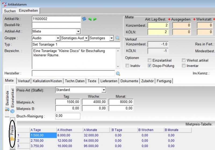Screen dimensions: 215x150
Task: Open the Fertigung tab
Action: click(164, 81)
